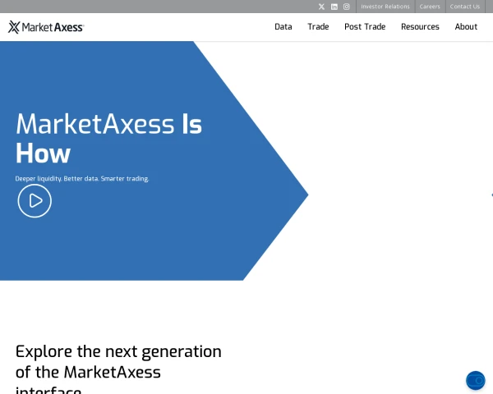493x394 pixels.
Task: Play the hero video
Action: [x=35, y=200]
